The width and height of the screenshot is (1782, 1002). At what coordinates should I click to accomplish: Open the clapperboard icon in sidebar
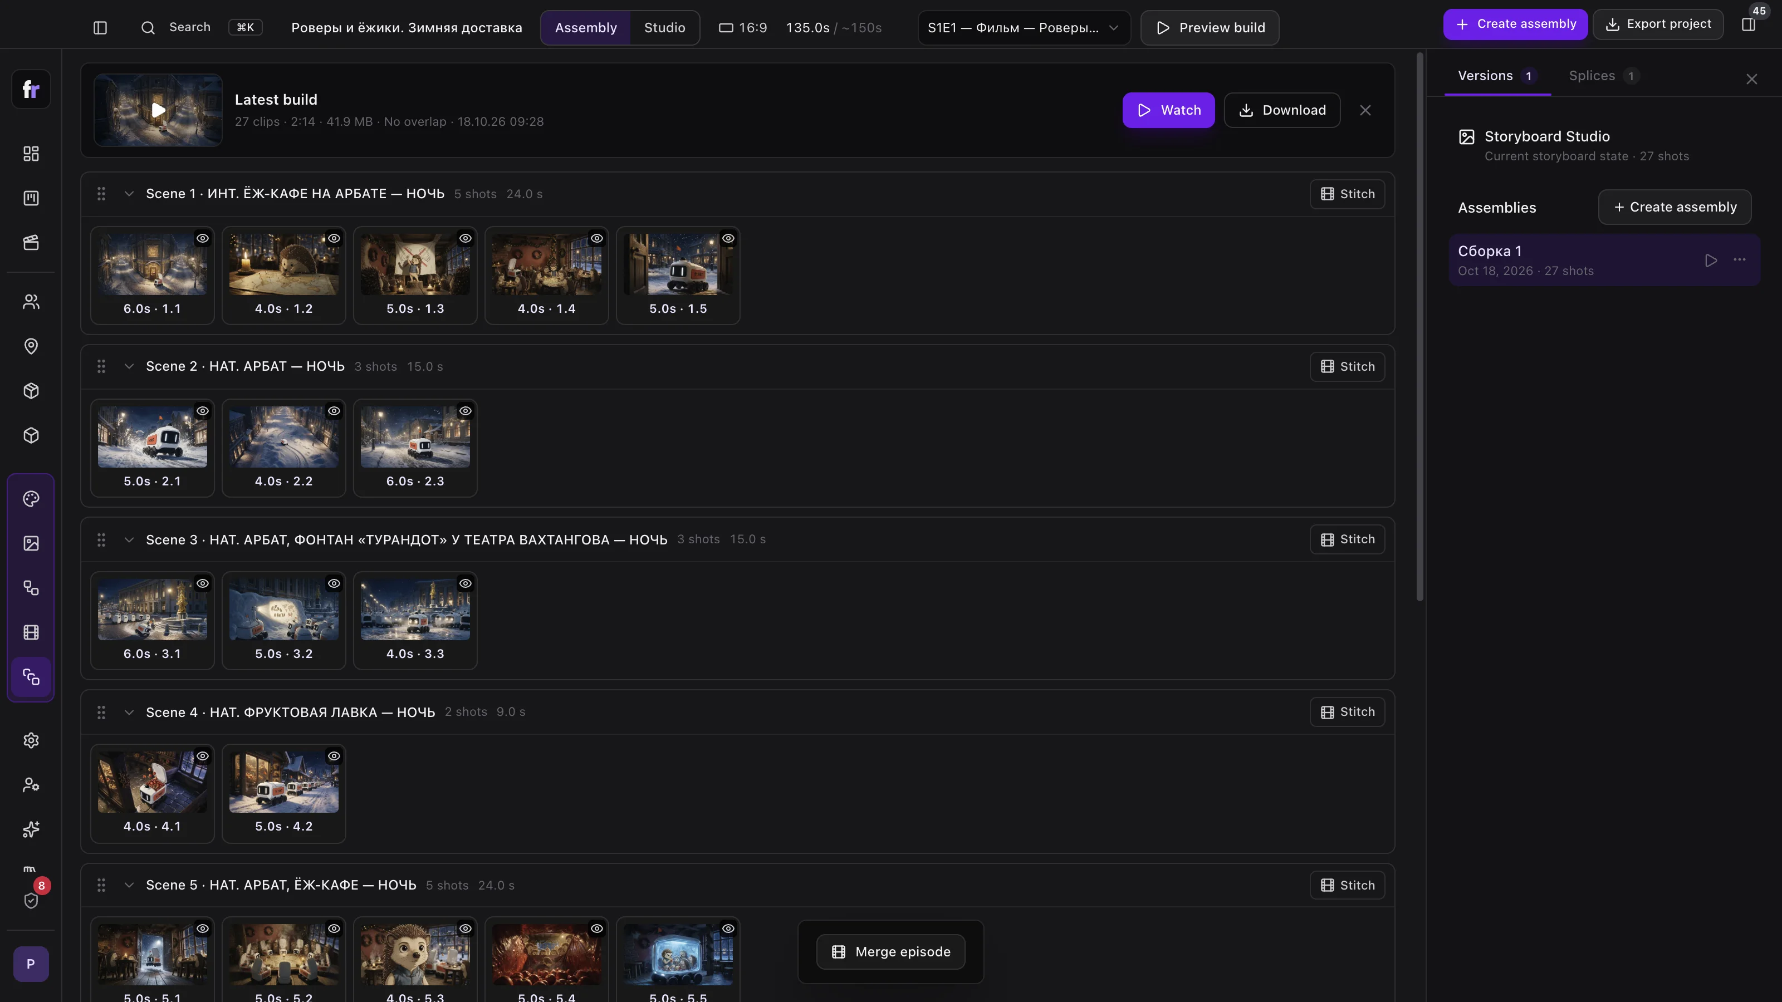coord(31,243)
